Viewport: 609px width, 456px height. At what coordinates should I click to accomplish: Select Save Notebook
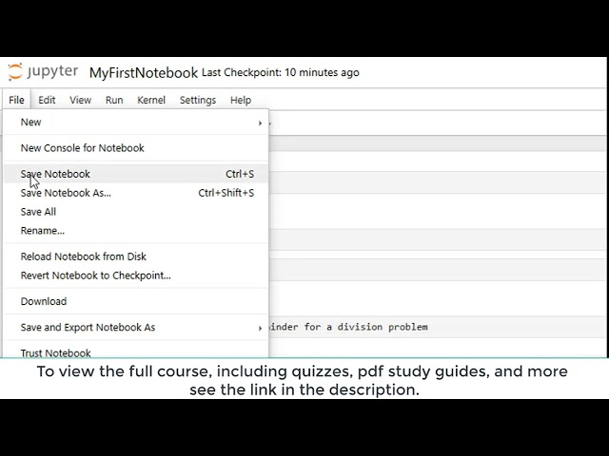click(135, 174)
